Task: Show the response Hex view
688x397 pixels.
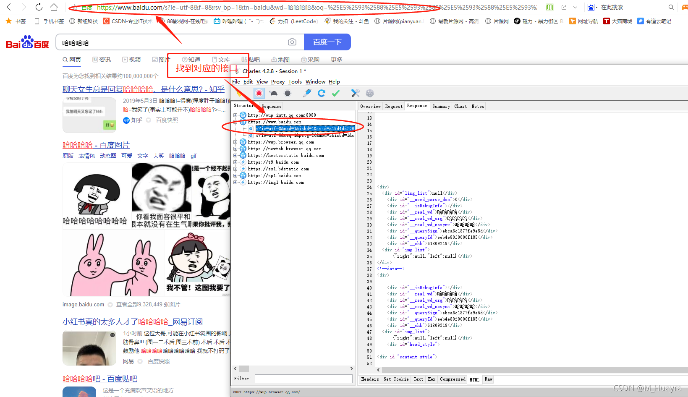Action: [432, 379]
